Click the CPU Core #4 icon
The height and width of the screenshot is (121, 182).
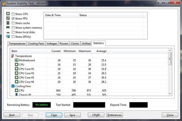point(16,82)
